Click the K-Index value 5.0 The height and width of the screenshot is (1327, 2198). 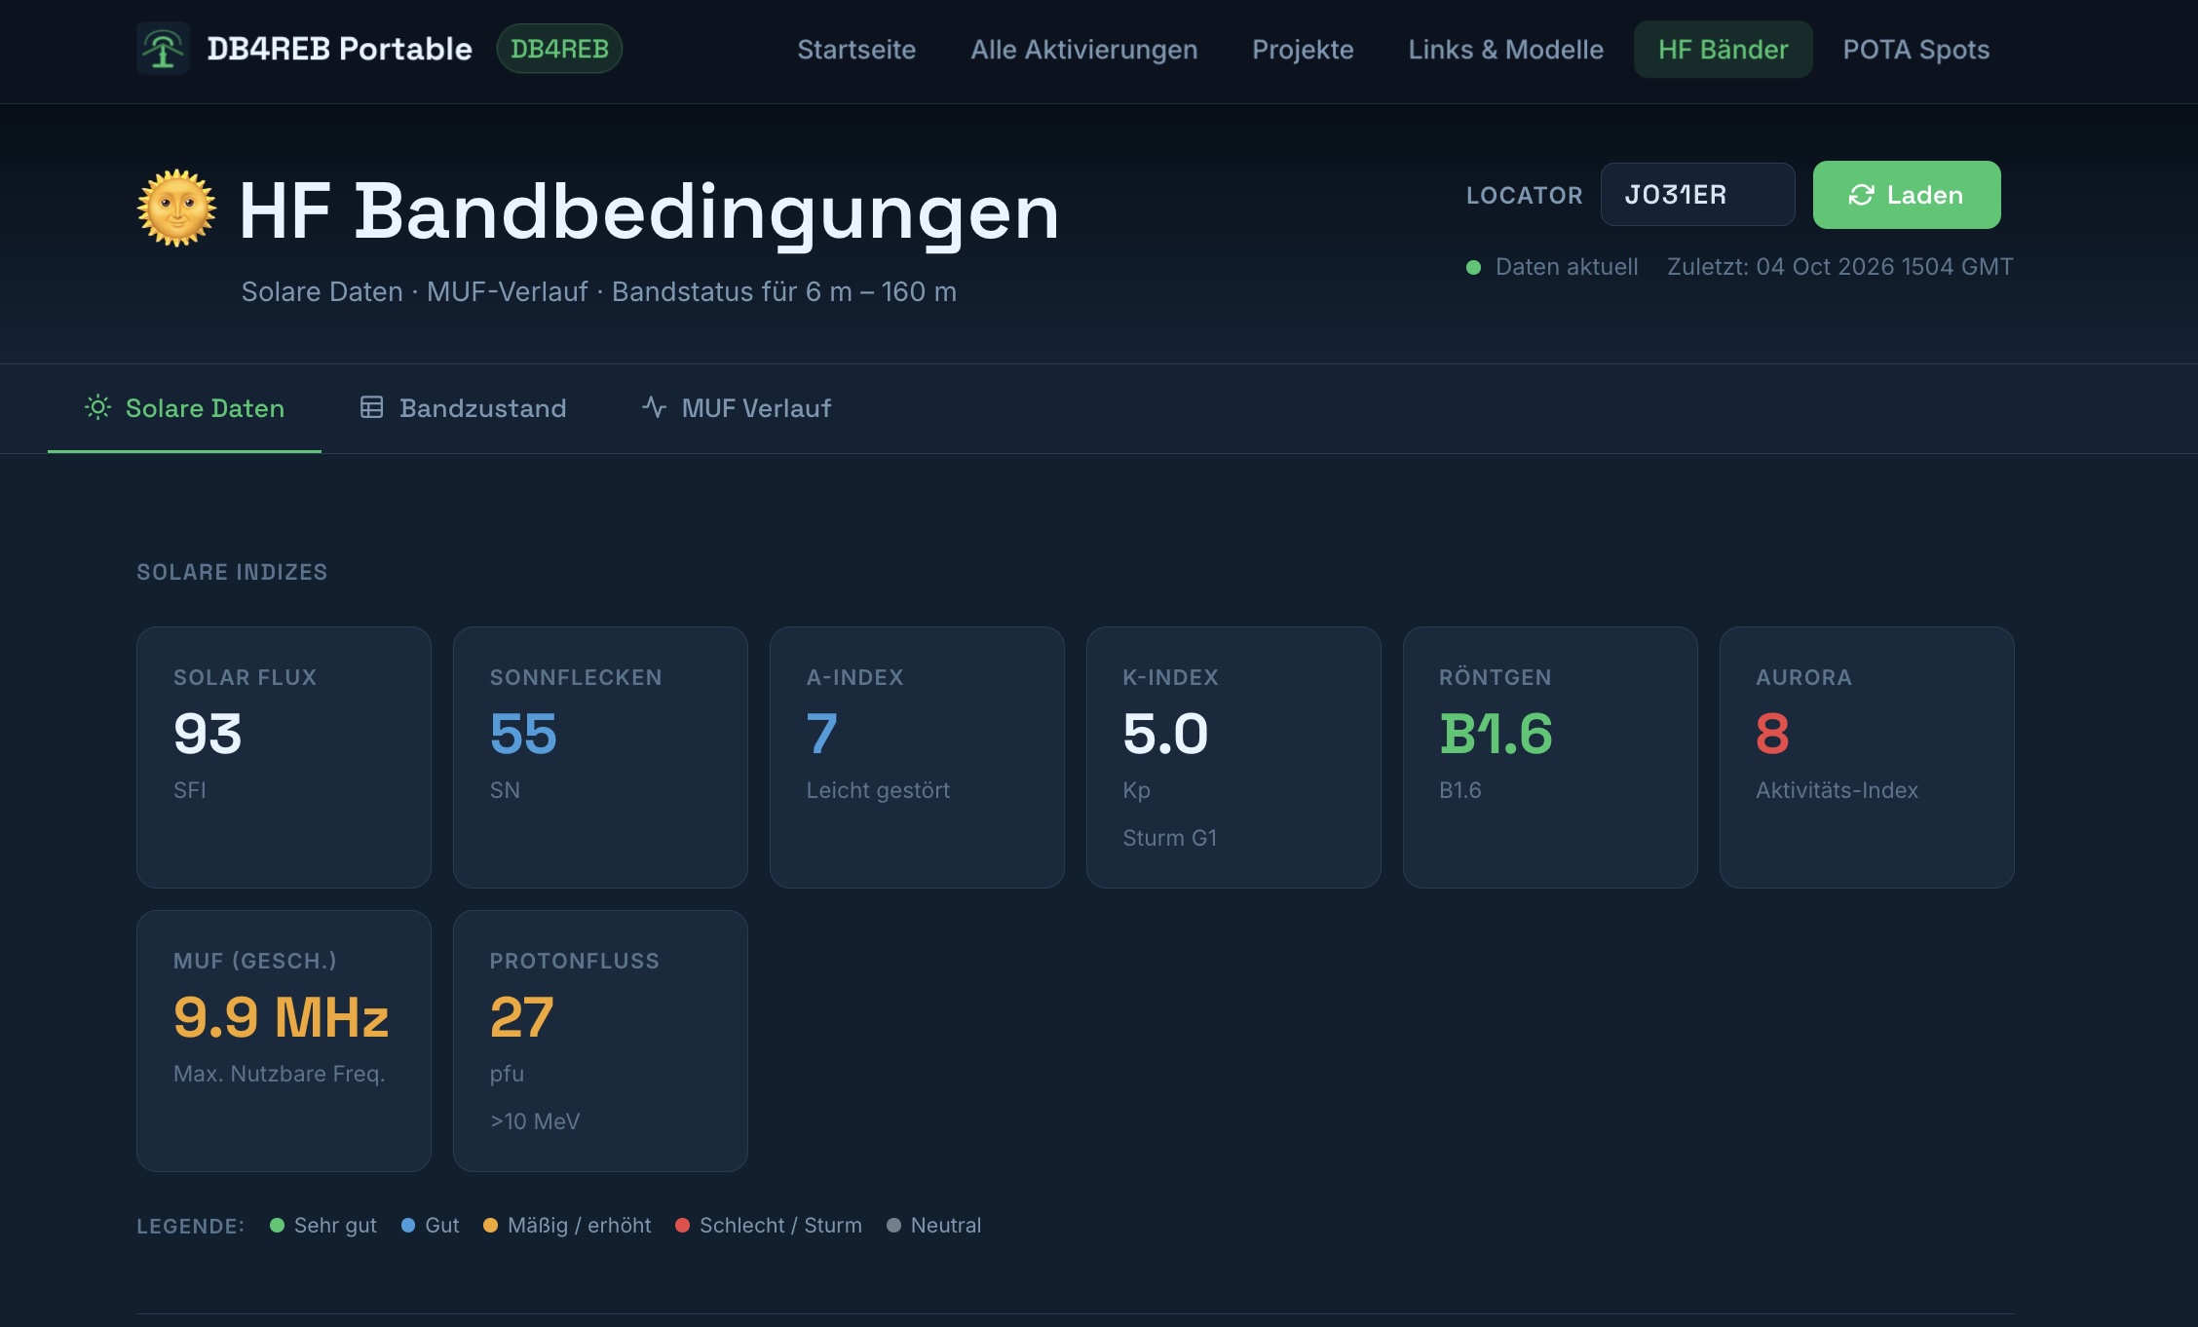click(x=1165, y=734)
